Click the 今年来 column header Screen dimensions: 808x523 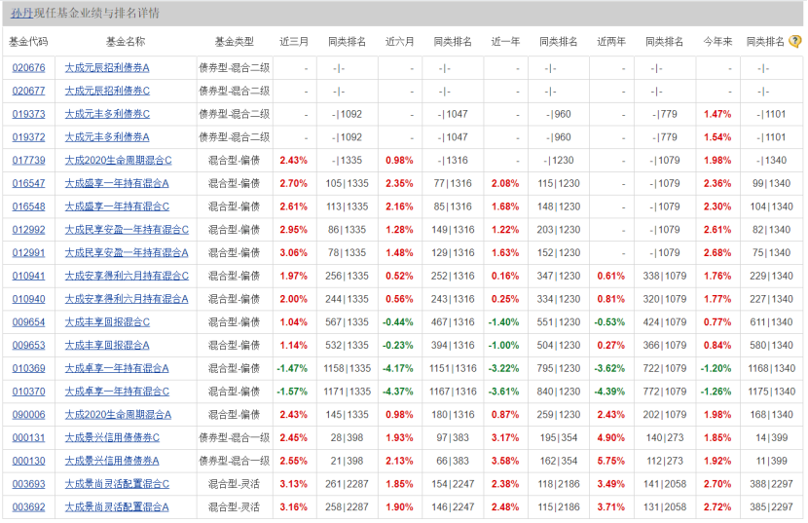click(717, 42)
